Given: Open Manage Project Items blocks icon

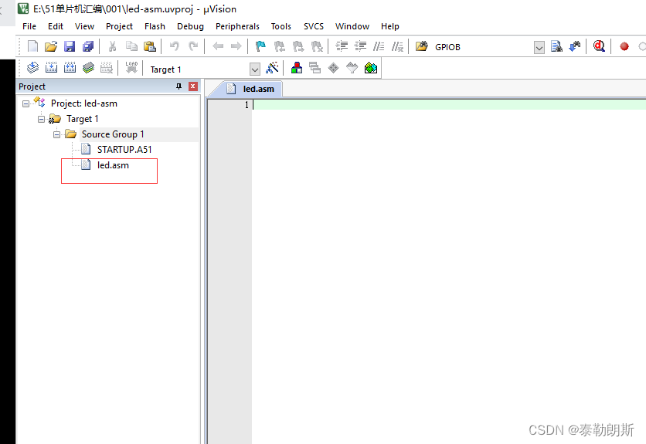Looking at the screenshot, I should tap(297, 68).
